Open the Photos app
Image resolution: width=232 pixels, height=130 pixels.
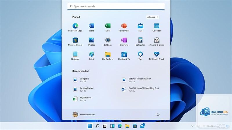pos(91,42)
